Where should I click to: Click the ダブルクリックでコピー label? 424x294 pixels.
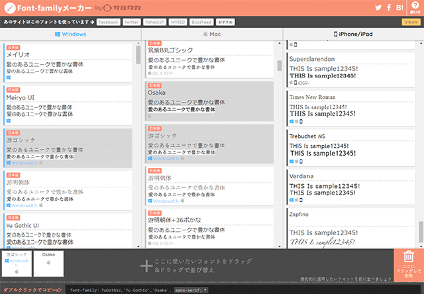[32, 290]
